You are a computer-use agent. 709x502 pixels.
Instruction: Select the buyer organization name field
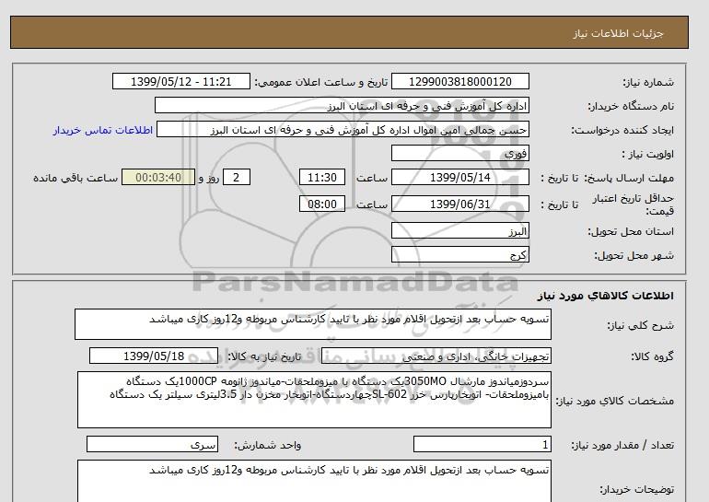(x=342, y=105)
